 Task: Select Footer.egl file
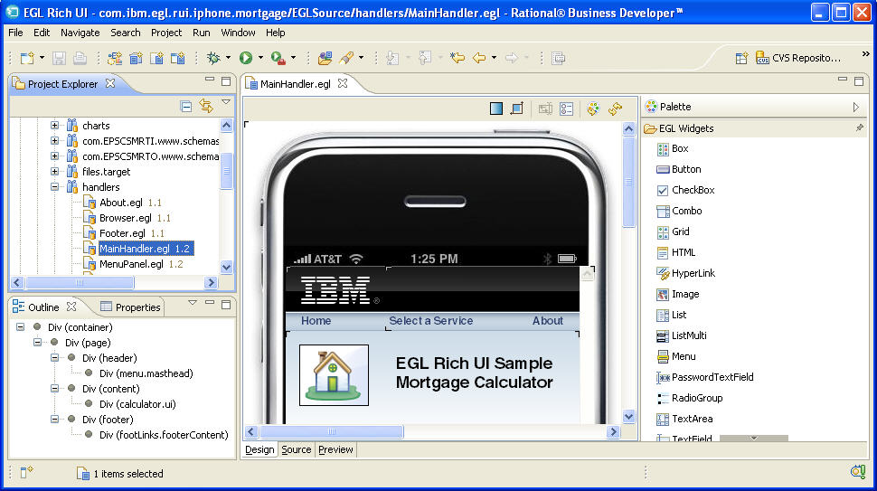coord(122,233)
